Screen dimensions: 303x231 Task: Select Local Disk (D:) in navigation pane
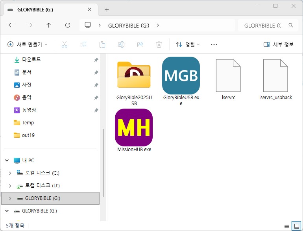click(42, 186)
